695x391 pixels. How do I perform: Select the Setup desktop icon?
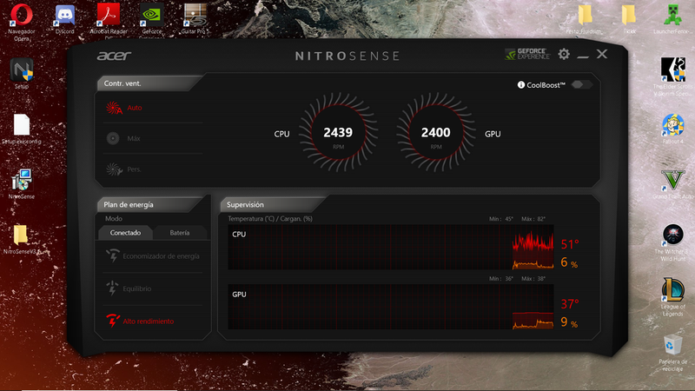point(21,74)
